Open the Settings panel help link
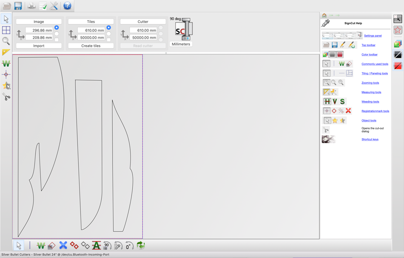The height and width of the screenshot is (258, 404). coord(373,36)
